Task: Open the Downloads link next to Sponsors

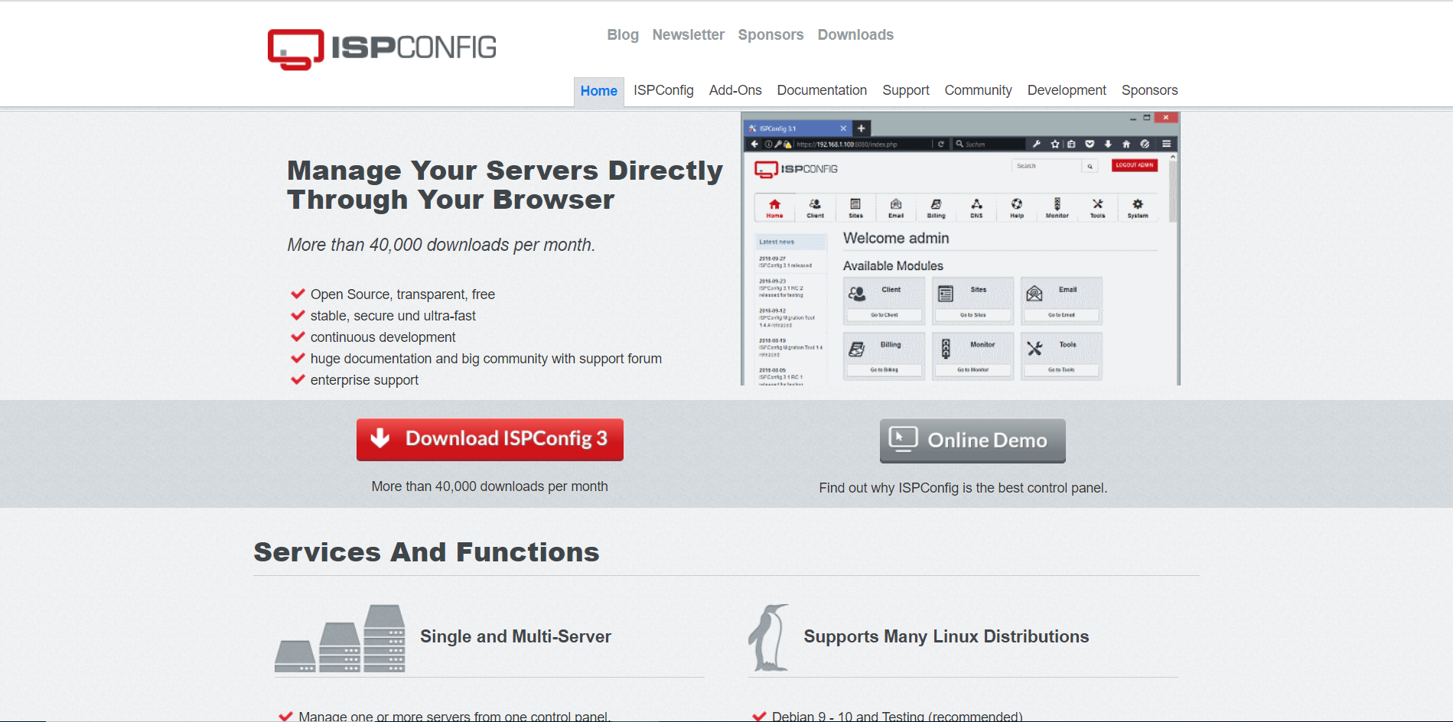Action: coord(855,35)
